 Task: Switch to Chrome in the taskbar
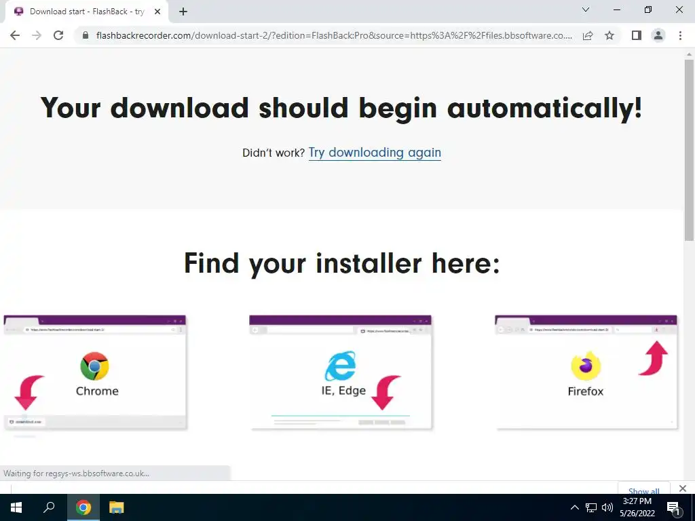tap(83, 507)
